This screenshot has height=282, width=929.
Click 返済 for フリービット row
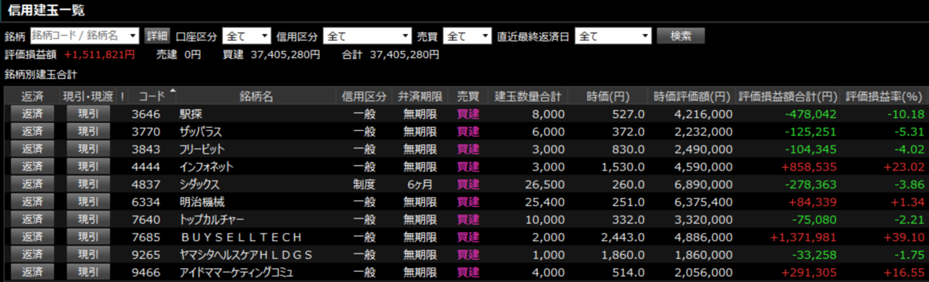tap(33, 149)
